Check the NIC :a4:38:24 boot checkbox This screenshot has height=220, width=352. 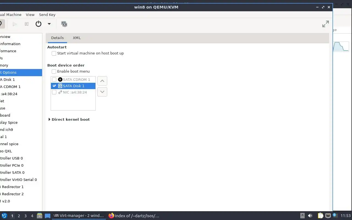(54, 92)
